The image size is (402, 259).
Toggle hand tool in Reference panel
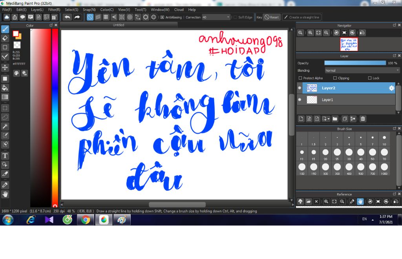coord(360,201)
